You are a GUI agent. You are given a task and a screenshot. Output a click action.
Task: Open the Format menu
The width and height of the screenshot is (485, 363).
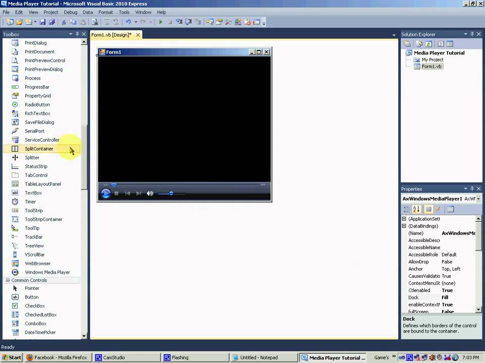[106, 12]
